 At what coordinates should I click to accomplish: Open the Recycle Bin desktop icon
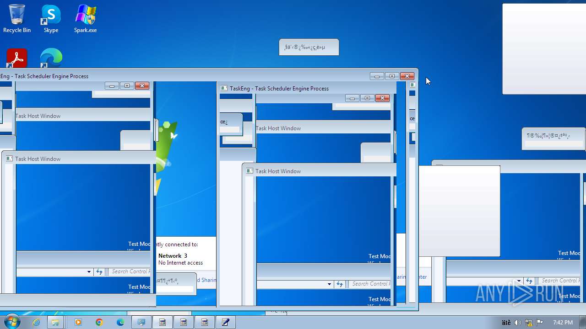[17, 19]
